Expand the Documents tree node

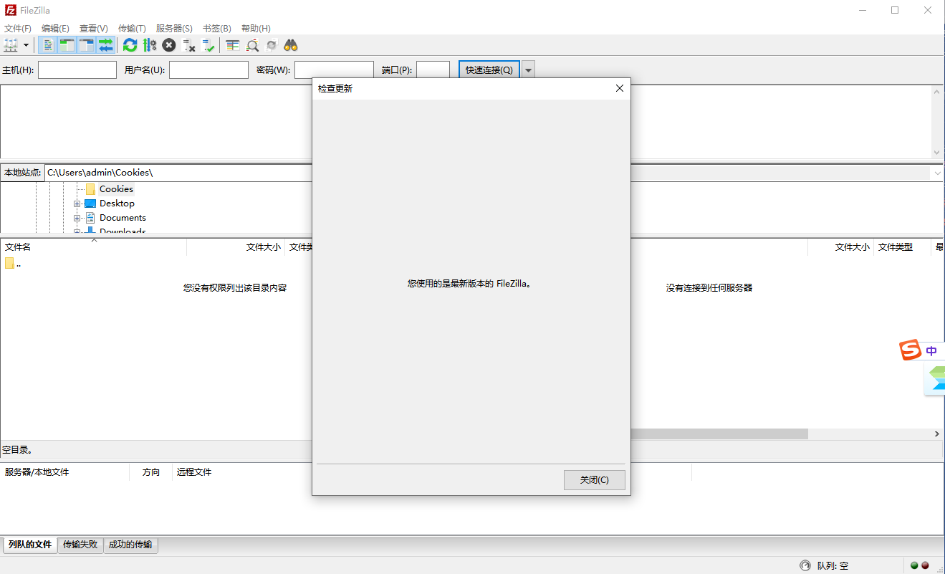[77, 218]
